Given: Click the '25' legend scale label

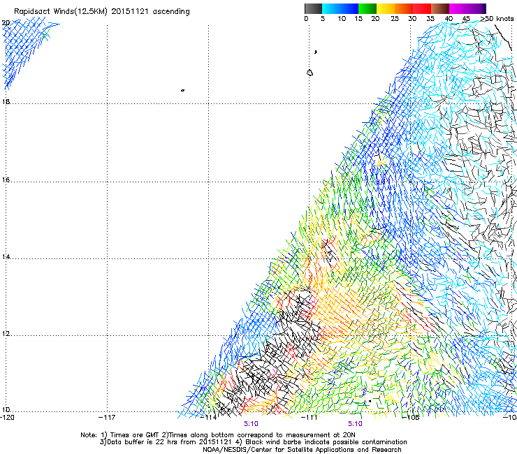Looking at the screenshot, I should (395, 19).
